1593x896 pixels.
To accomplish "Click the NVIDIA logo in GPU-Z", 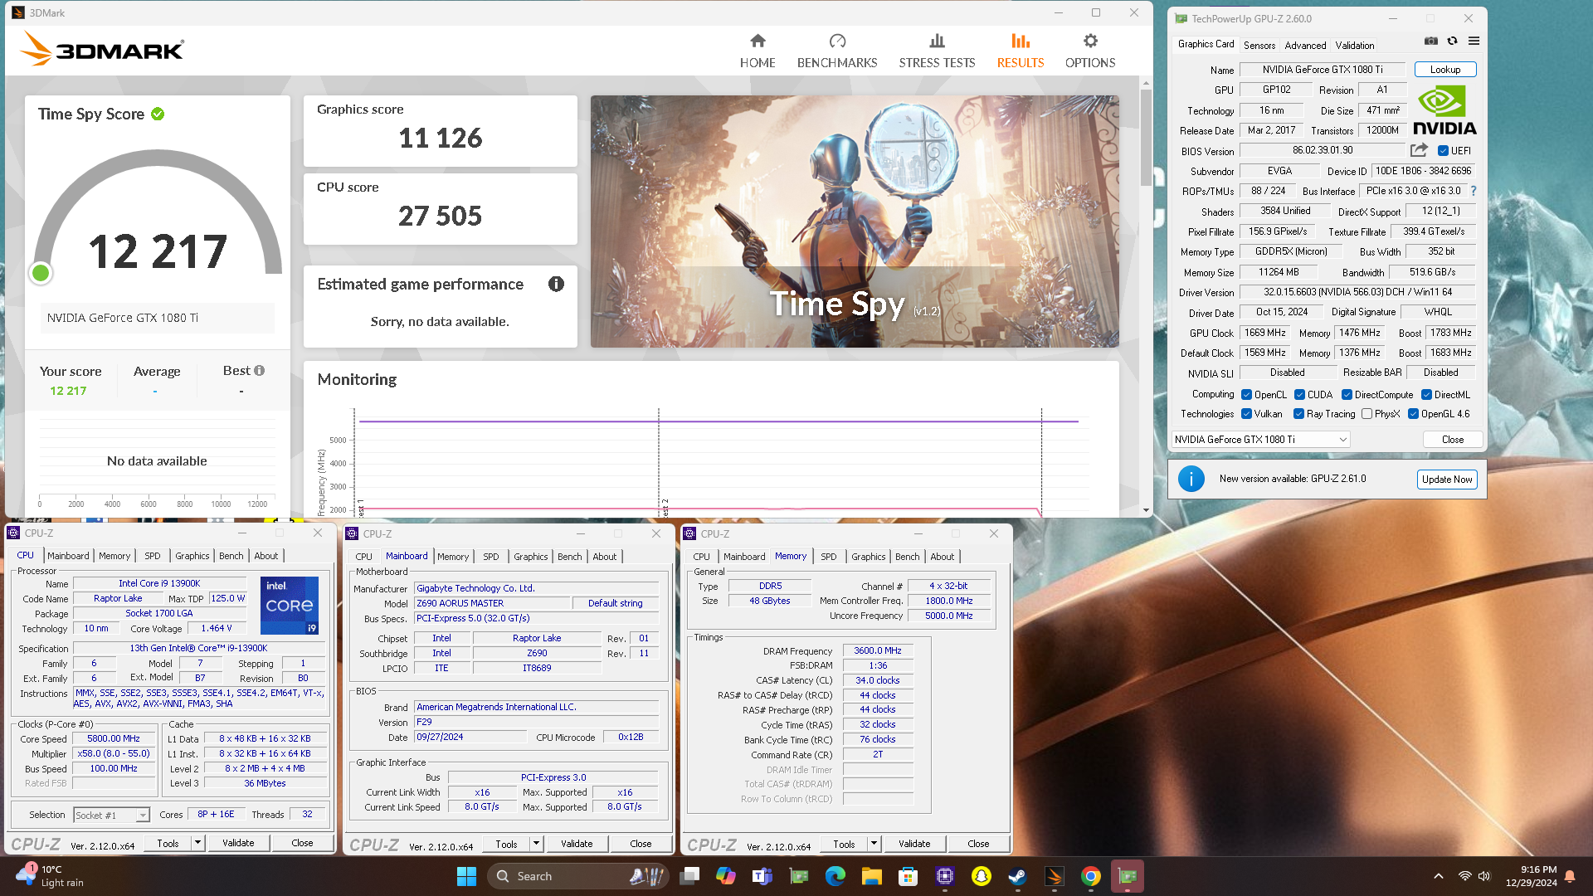I will click(x=1444, y=110).
